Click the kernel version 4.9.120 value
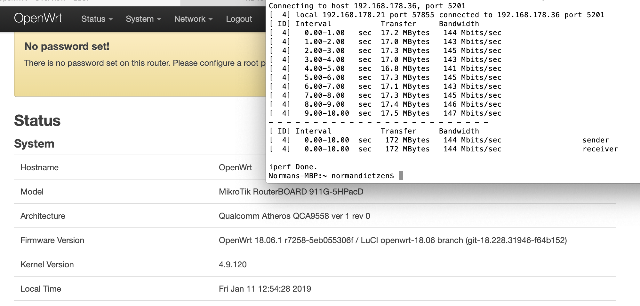640x306 pixels. [x=233, y=264]
